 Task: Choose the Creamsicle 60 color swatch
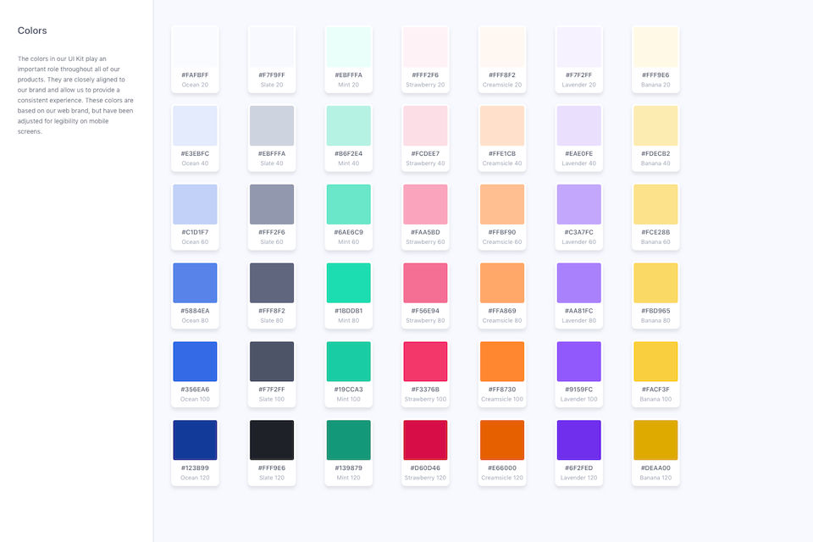(x=502, y=204)
